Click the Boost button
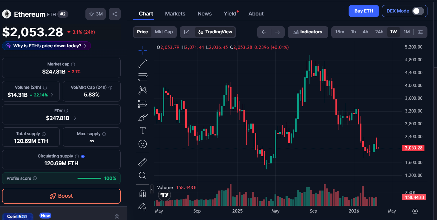 61,196
